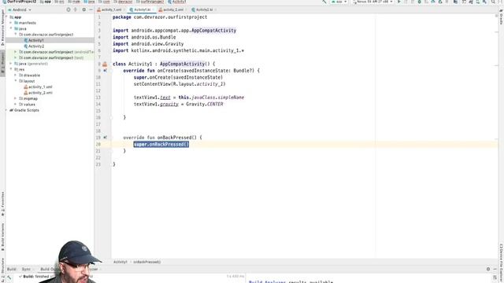Expand the mipmap folder
Viewport: 504px width, 283px height.
tap(16, 98)
